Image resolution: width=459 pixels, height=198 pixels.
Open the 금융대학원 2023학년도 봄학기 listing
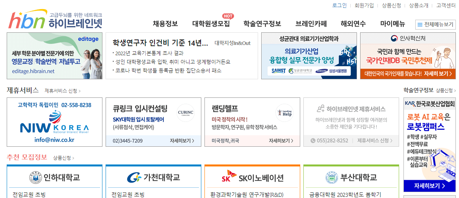coord(345,194)
